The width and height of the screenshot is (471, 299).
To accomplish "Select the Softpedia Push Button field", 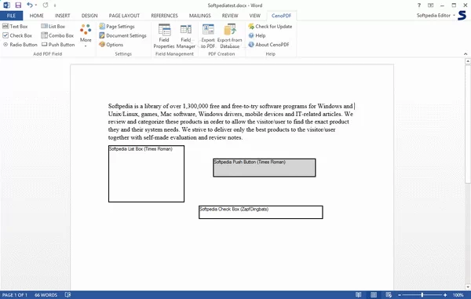I will coord(265,168).
